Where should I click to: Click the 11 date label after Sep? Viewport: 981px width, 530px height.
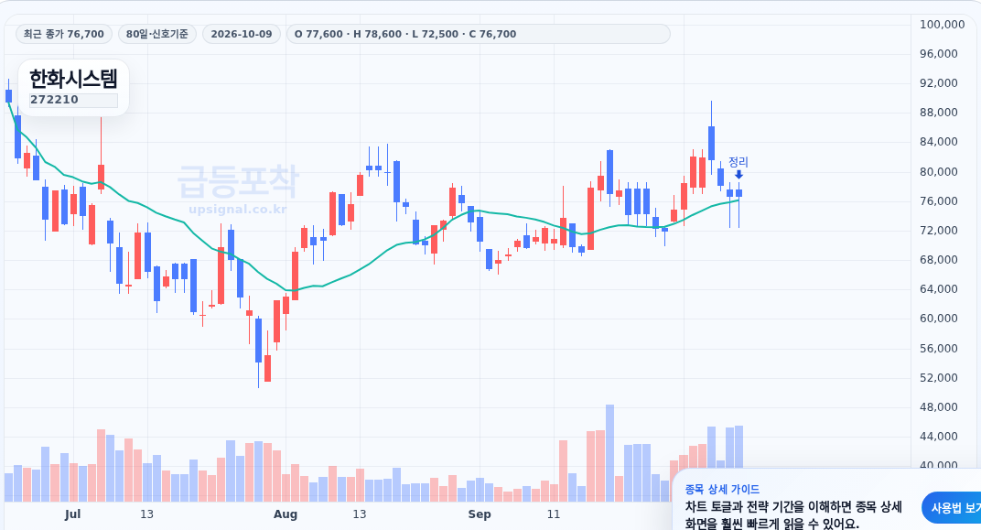(x=553, y=514)
